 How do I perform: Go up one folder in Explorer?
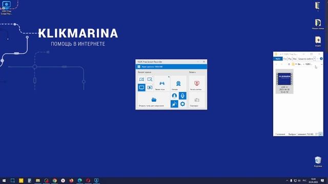pyautogui.click(x=289, y=64)
